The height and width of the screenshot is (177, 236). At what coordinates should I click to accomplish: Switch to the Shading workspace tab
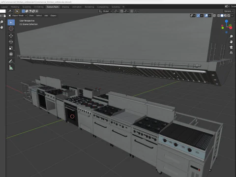point(65,7)
